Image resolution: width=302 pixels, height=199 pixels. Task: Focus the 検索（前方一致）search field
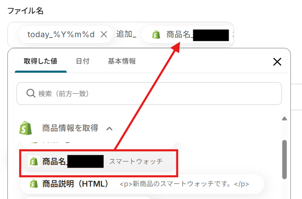coord(149,94)
